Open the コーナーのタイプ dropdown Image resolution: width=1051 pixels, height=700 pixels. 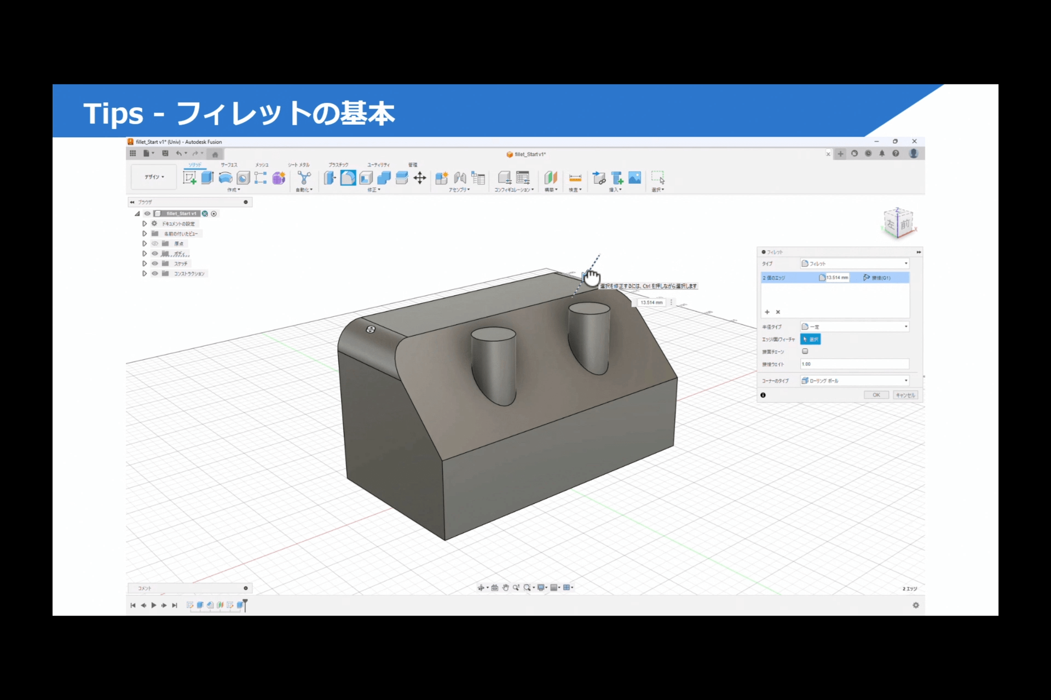pyautogui.click(x=854, y=381)
